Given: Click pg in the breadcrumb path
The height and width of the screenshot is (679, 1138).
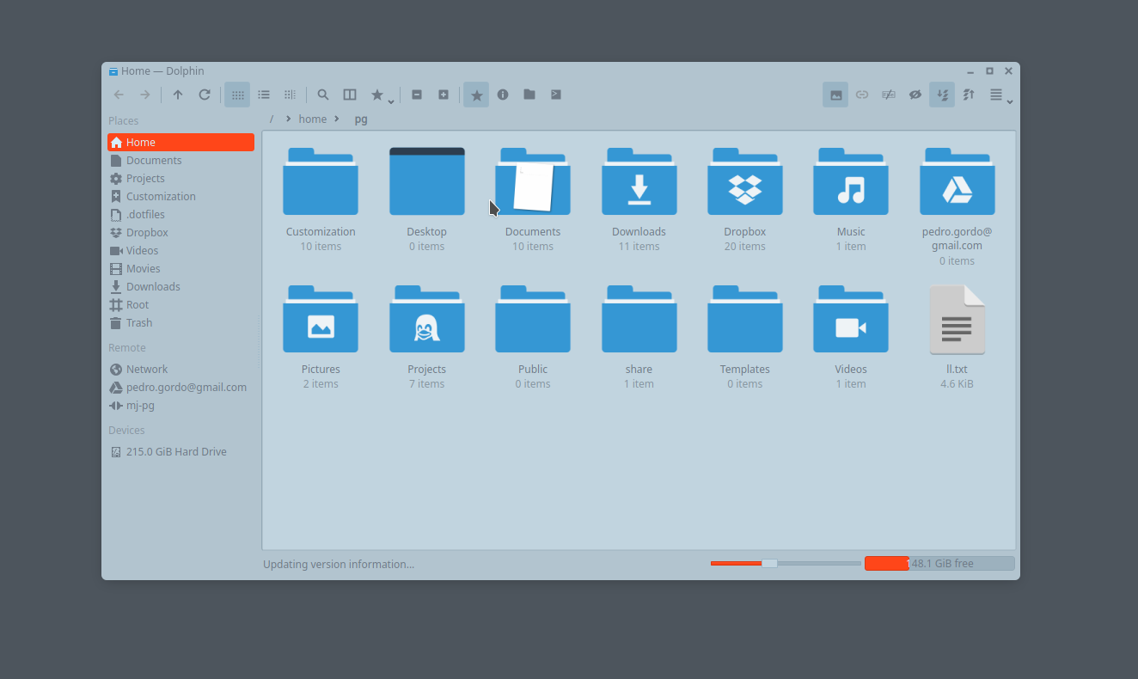Looking at the screenshot, I should [x=361, y=119].
